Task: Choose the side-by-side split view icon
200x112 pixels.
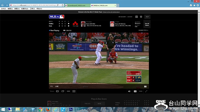Action: (68, 91)
